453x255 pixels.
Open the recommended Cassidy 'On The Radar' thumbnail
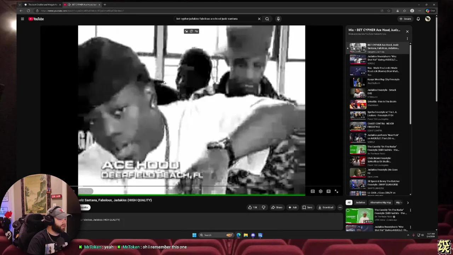click(x=359, y=216)
